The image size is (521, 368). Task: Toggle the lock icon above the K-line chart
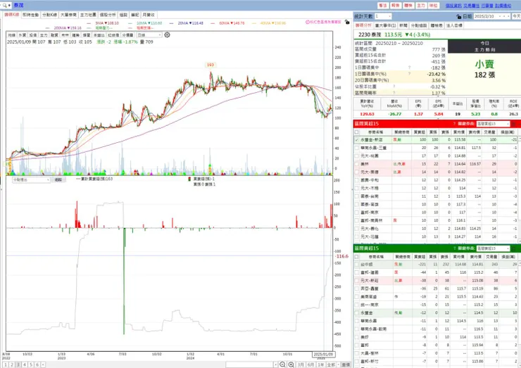347,22
